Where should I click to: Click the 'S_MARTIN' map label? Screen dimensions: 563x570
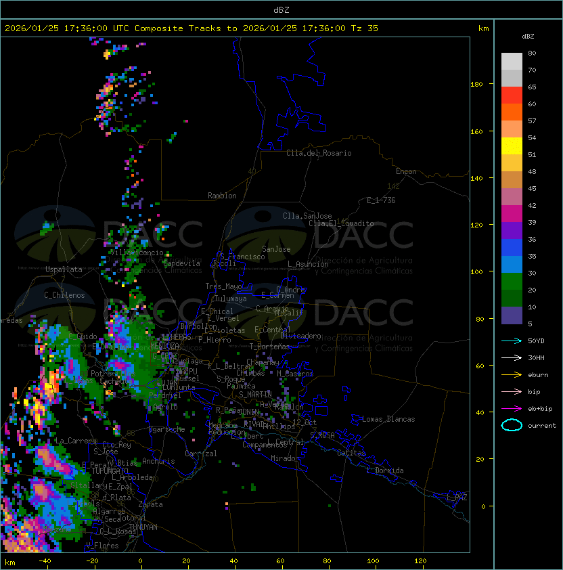pyautogui.click(x=255, y=395)
